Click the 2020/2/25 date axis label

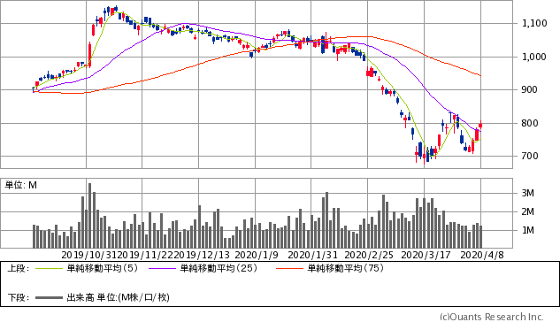pyautogui.click(x=369, y=255)
